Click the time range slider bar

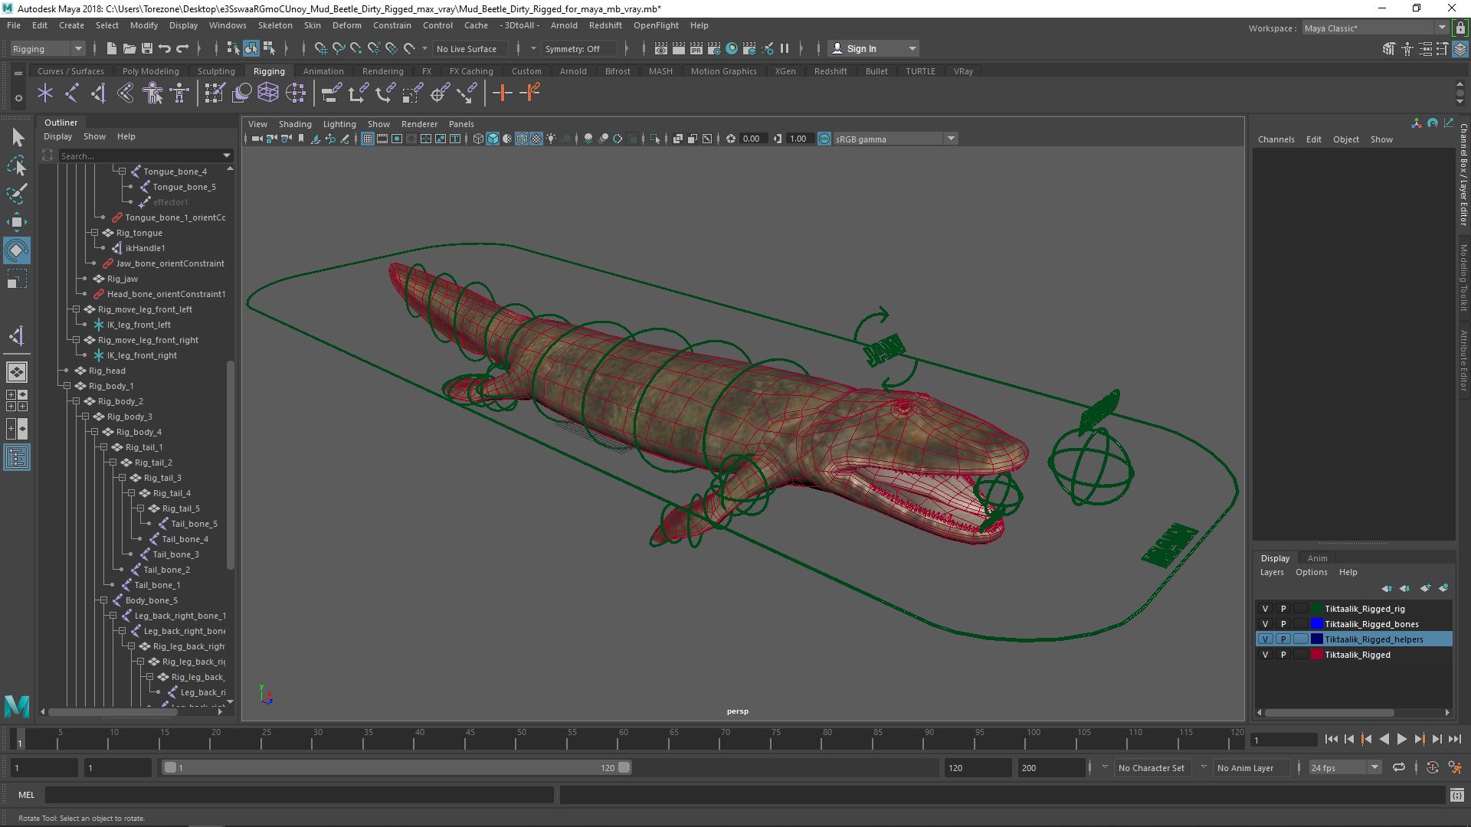pyautogui.click(x=397, y=767)
